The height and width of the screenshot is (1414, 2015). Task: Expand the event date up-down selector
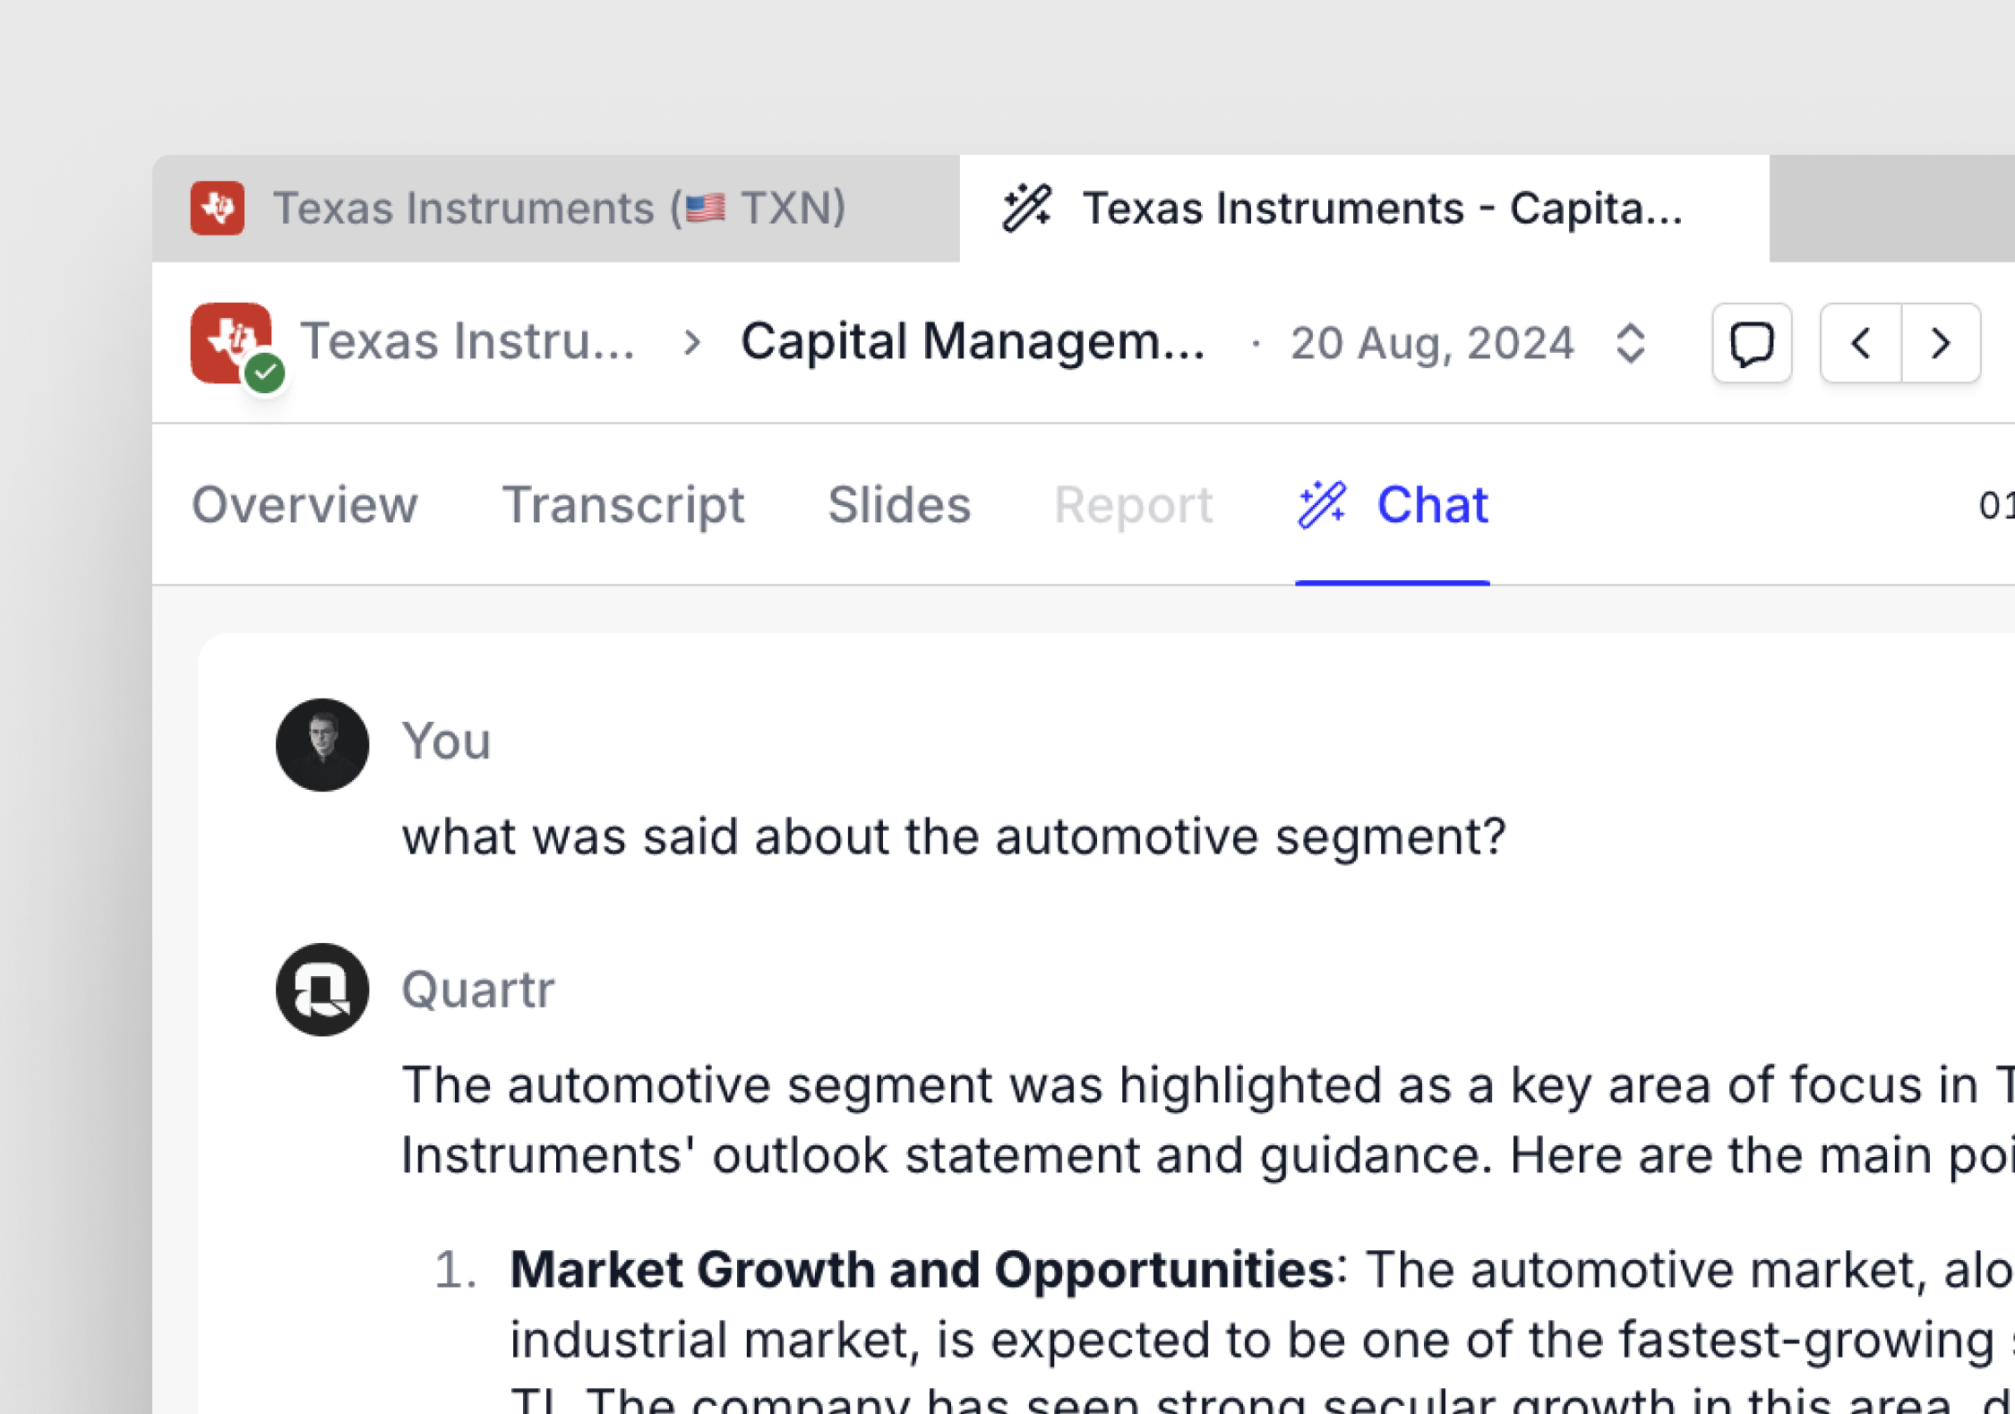click(1631, 343)
